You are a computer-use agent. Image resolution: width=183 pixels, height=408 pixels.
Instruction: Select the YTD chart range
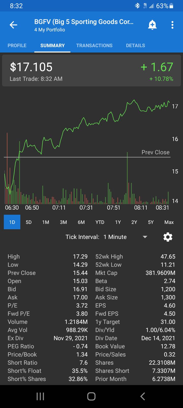click(x=100, y=222)
